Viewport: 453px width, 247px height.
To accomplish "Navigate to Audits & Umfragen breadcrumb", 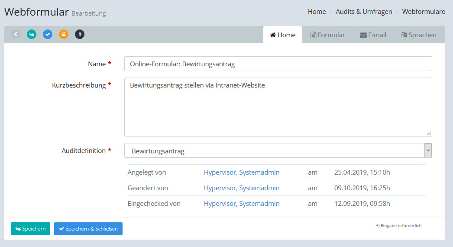I will (364, 12).
